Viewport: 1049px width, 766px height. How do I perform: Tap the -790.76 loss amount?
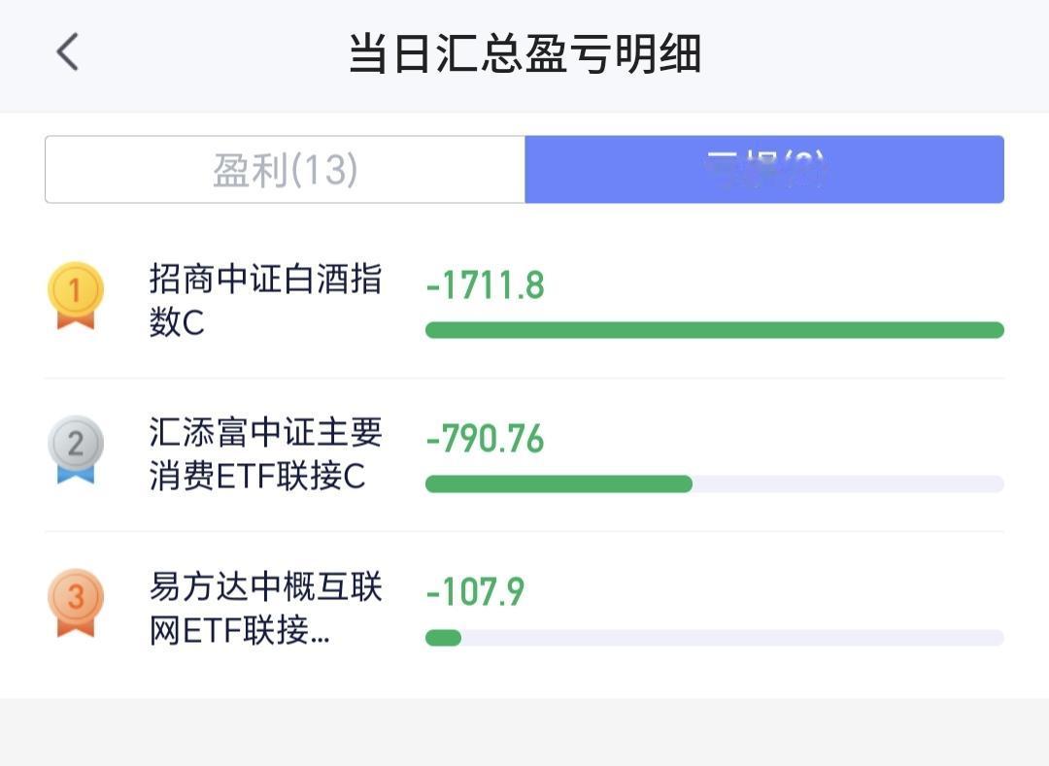(x=485, y=439)
